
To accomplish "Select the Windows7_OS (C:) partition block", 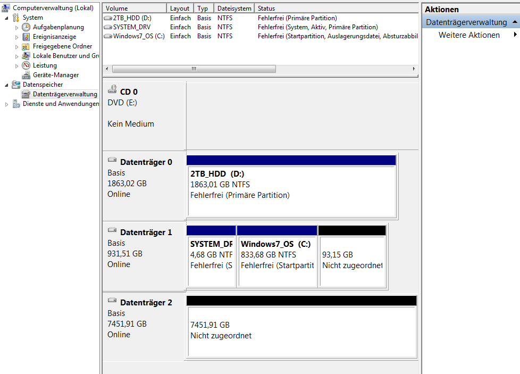I will coord(277,256).
